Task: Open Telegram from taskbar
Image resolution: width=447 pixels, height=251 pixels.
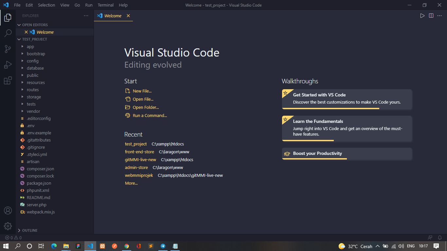Action: 163,246
